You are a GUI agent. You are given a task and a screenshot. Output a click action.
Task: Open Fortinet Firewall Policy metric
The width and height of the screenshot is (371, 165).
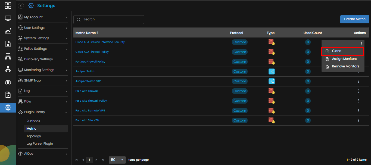pos(90,62)
